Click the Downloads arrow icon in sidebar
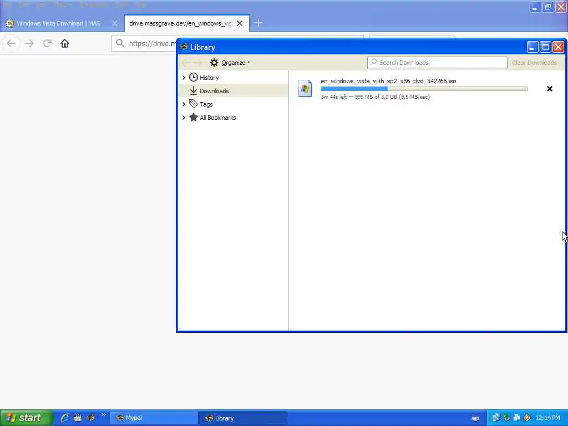 194,90
